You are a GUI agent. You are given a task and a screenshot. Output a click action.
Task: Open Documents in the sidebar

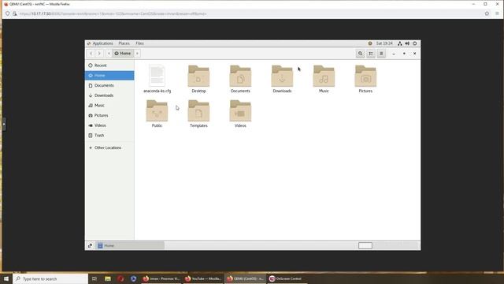[109, 85]
